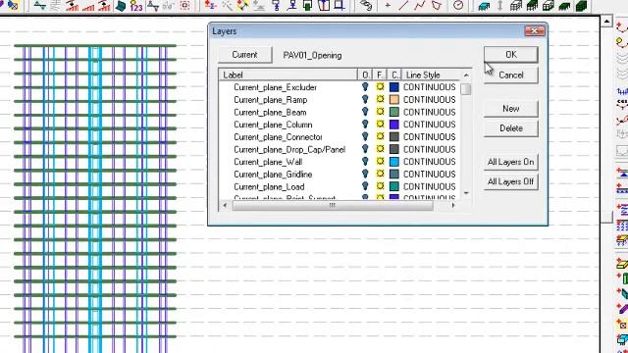
Task: Click the purple beam tool in right toolbar
Action: pyautogui.click(x=623, y=309)
